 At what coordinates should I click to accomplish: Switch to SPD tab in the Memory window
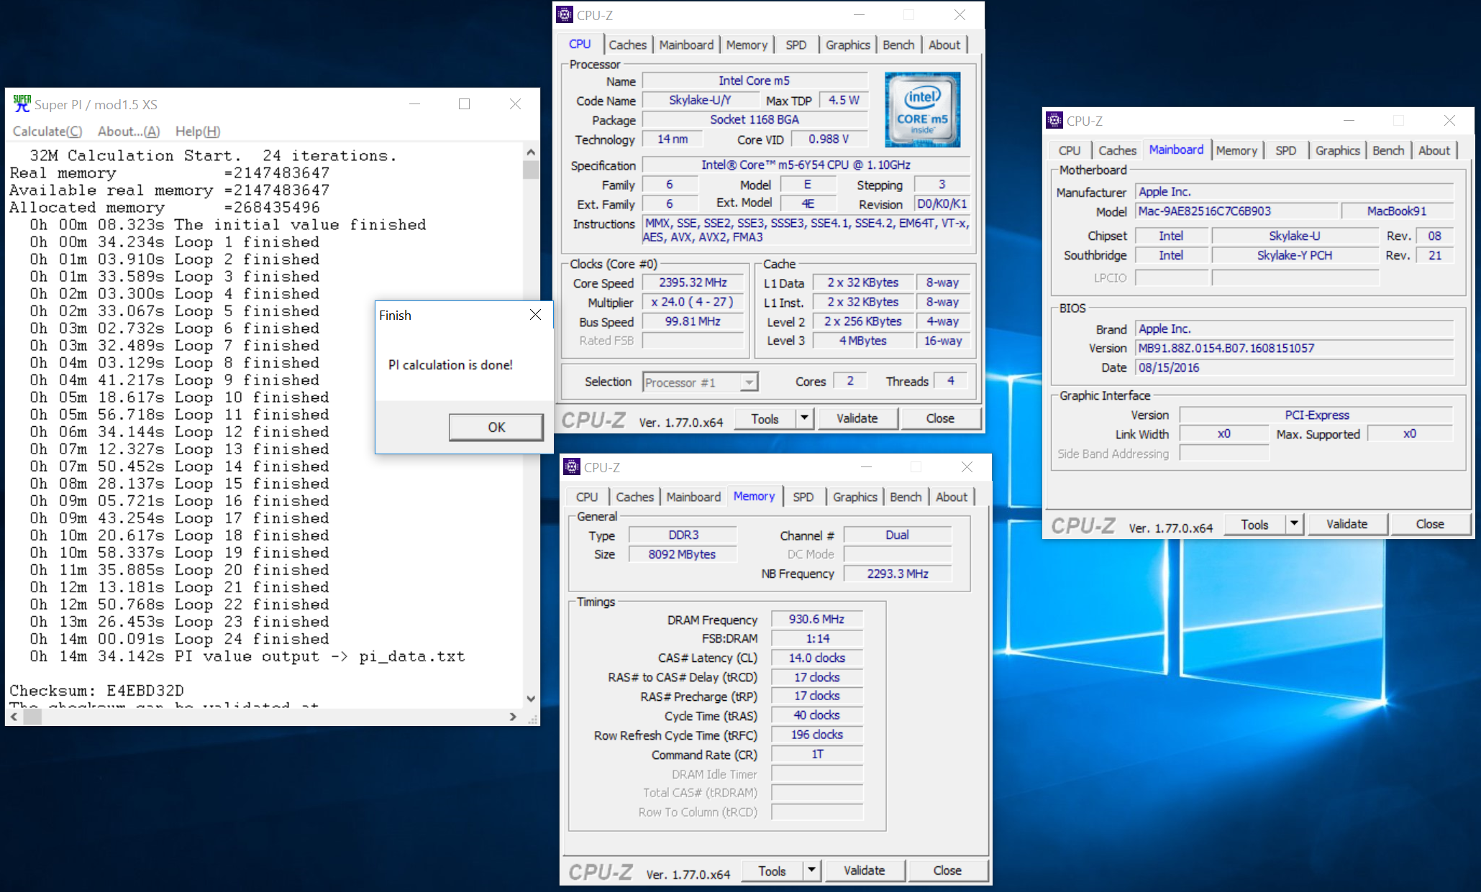(803, 497)
